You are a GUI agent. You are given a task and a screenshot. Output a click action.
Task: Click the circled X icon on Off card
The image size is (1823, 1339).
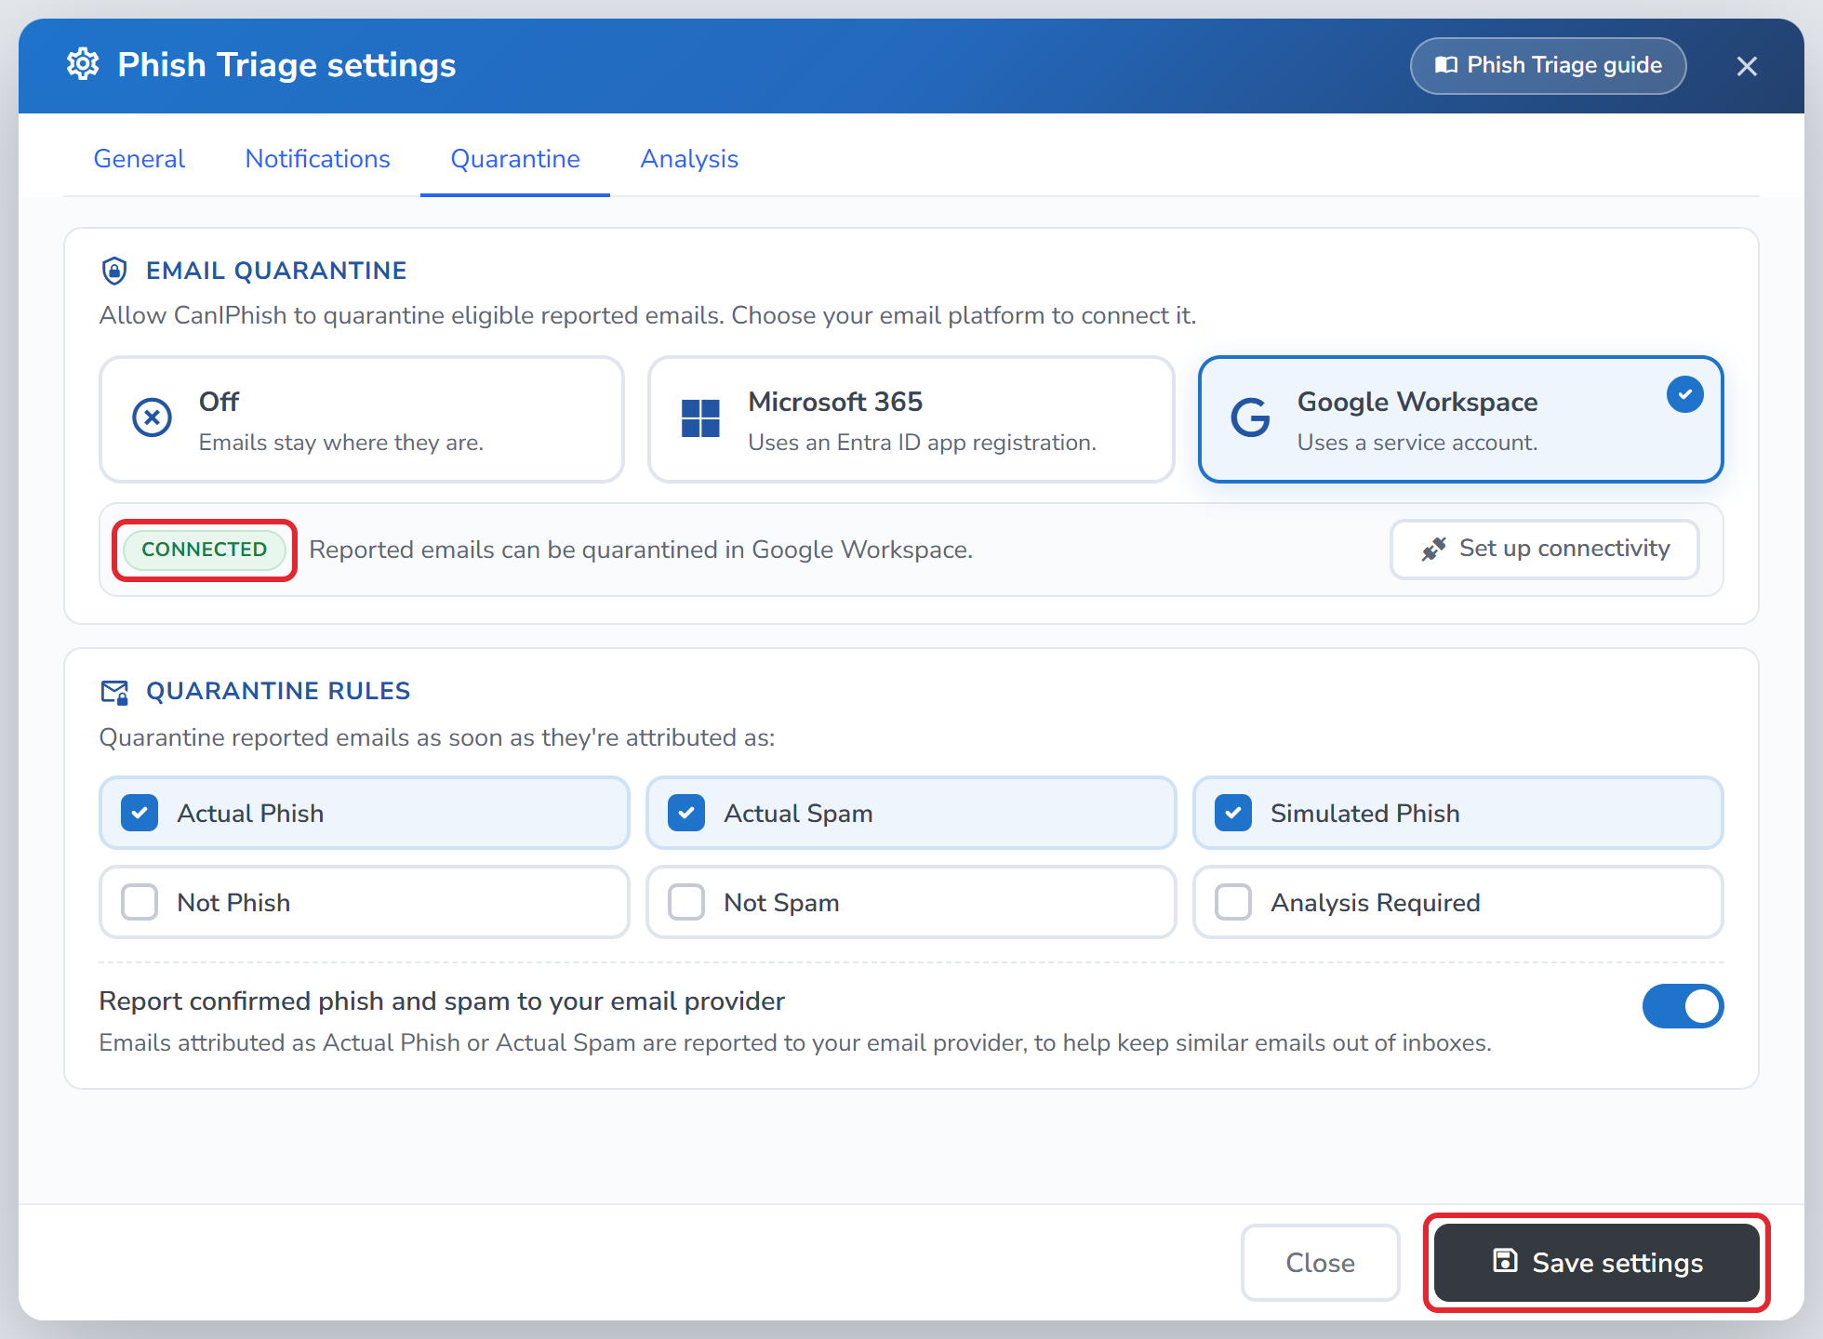point(152,418)
